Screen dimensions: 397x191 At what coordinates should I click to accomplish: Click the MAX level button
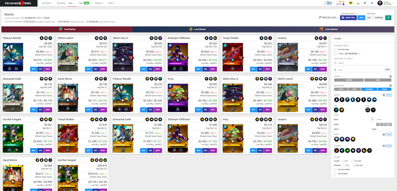tap(387, 69)
